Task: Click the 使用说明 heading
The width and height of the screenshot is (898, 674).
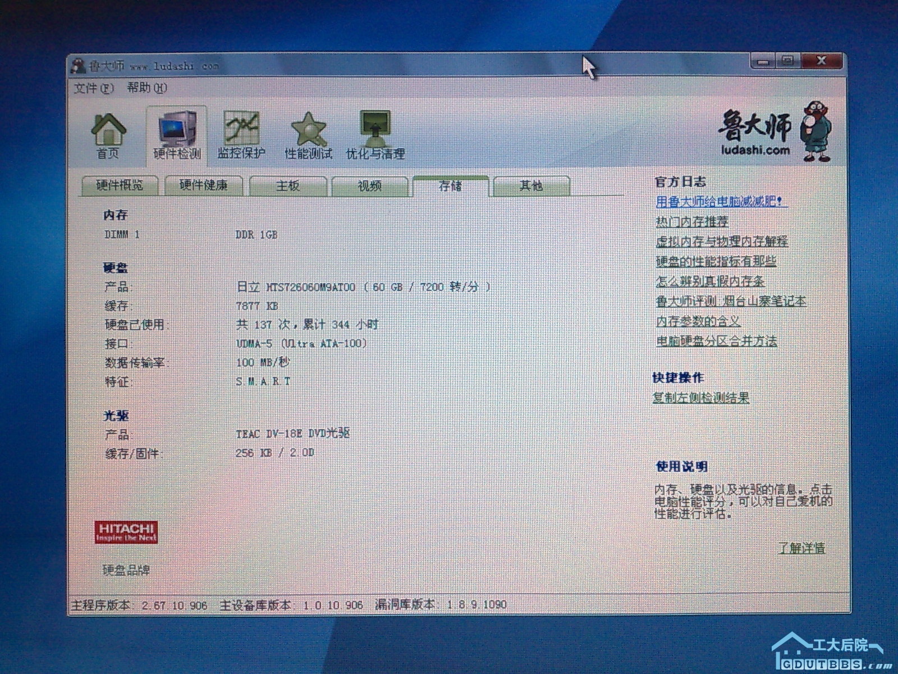Action: point(681,467)
